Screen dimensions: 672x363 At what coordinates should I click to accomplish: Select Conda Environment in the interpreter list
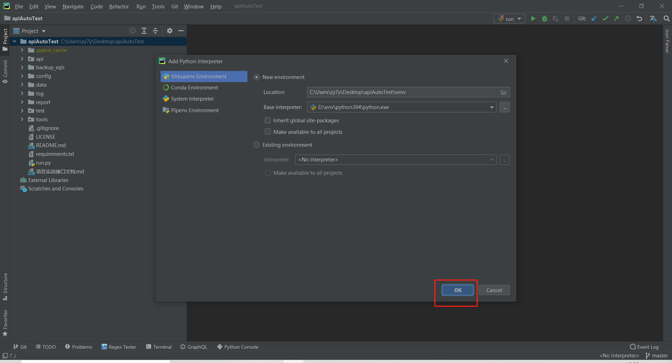pos(194,88)
